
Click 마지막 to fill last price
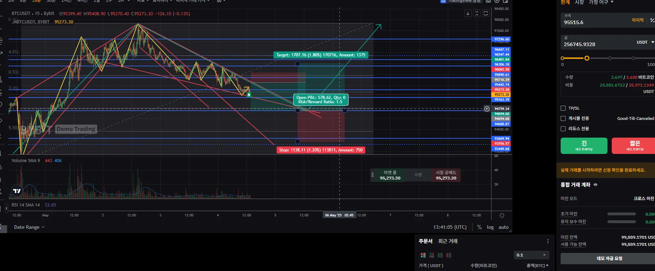pyautogui.click(x=638, y=20)
